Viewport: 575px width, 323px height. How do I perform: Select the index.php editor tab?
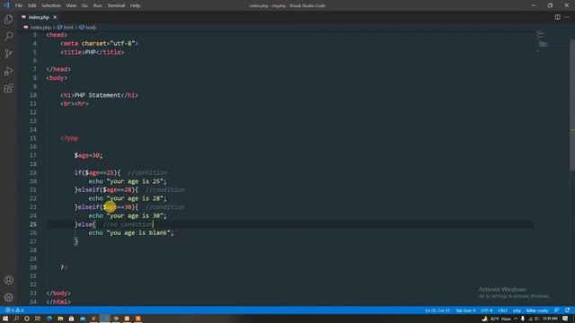(40, 17)
